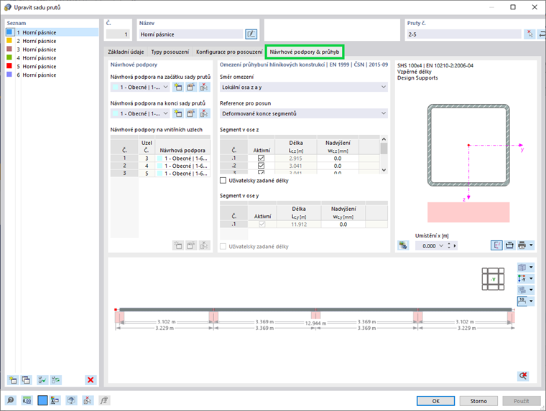Toggle Aktivní checkbox for segment .2 in axis z
Screen dimensions: 546x411
click(x=262, y=166)
